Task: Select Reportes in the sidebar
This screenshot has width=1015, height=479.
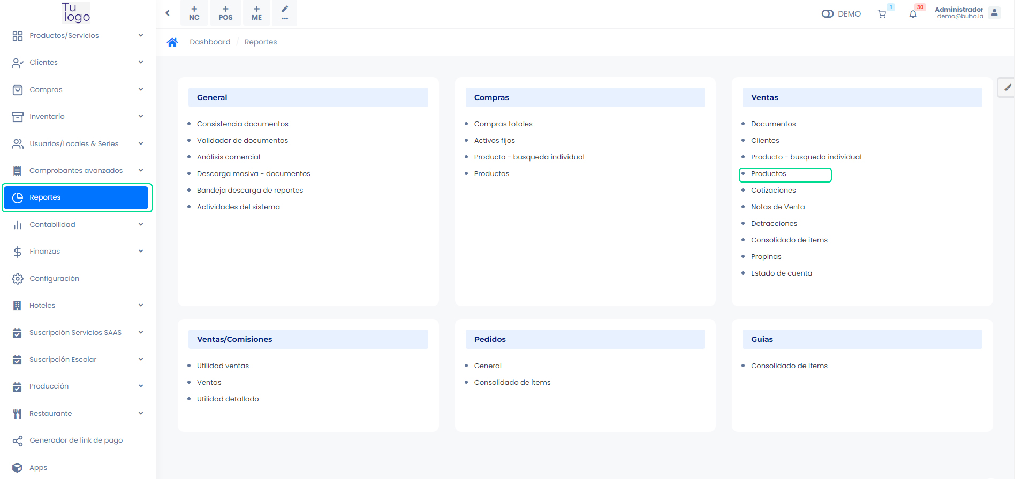Action: coord(76,197)
